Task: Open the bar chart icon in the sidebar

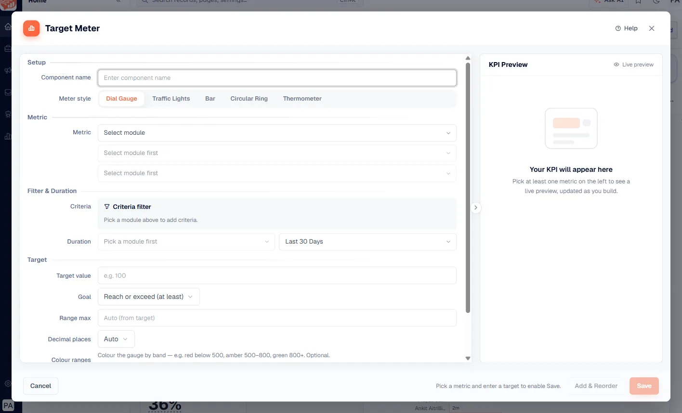Action: [8, 136]
